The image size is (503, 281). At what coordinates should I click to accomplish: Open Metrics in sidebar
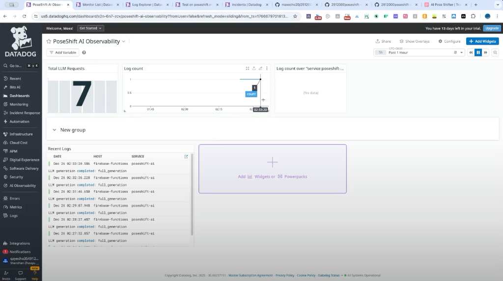click(15, 207)
